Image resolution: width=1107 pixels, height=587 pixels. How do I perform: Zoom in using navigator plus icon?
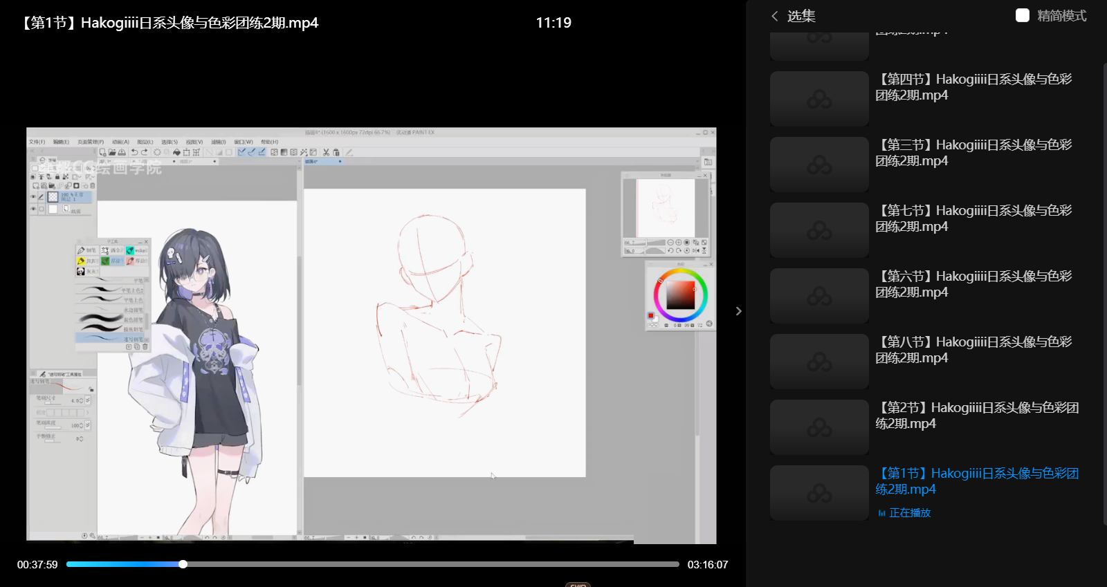(678, 243)
